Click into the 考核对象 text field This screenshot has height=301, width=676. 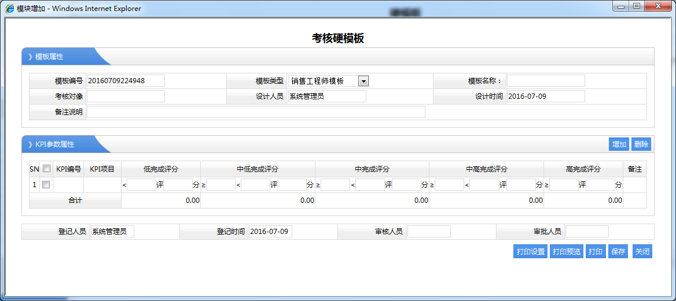click(126, 96)
